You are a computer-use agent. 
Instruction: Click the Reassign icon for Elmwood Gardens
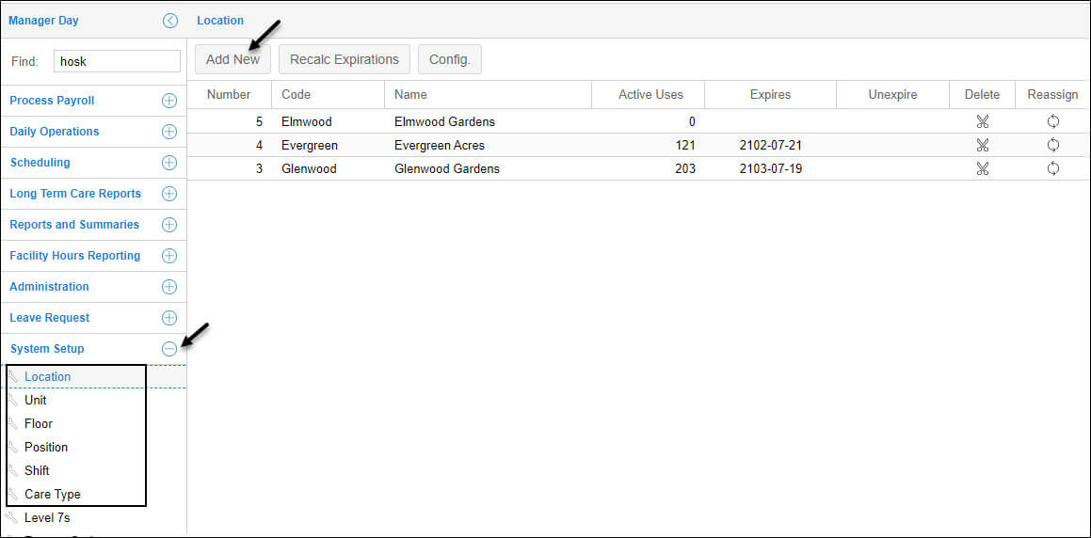(x=1052, y=121)
